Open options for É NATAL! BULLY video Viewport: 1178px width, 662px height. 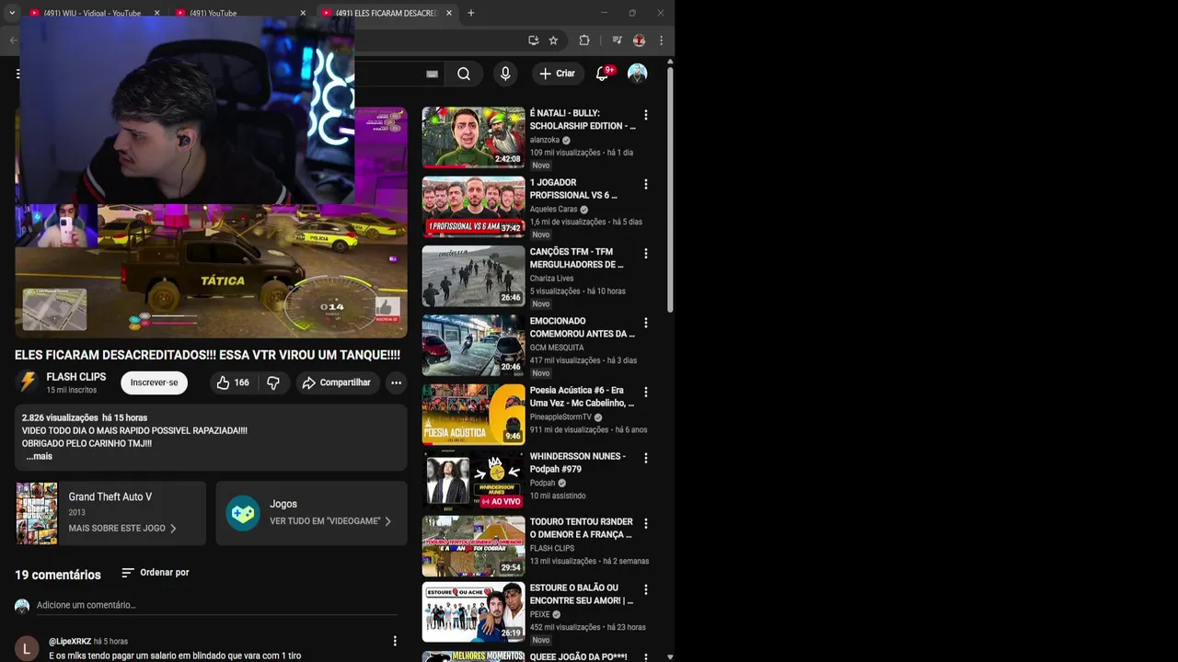click(x=645, y=115)
